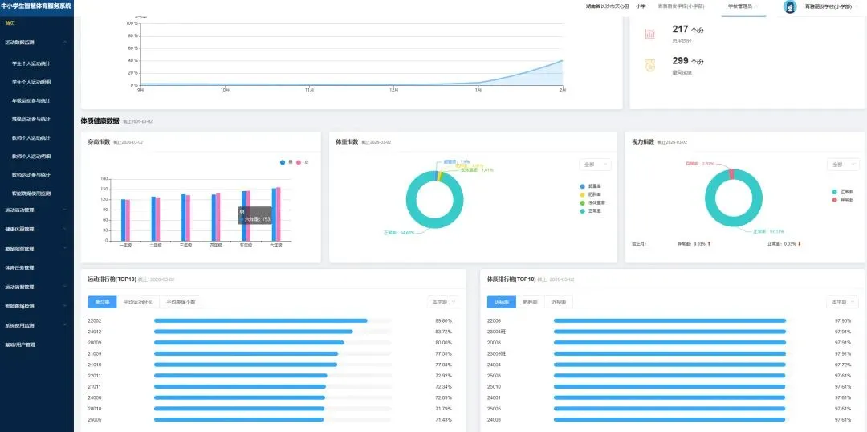
Task: Switch to the 平均运动时长 tab
Action: (138, 302)
